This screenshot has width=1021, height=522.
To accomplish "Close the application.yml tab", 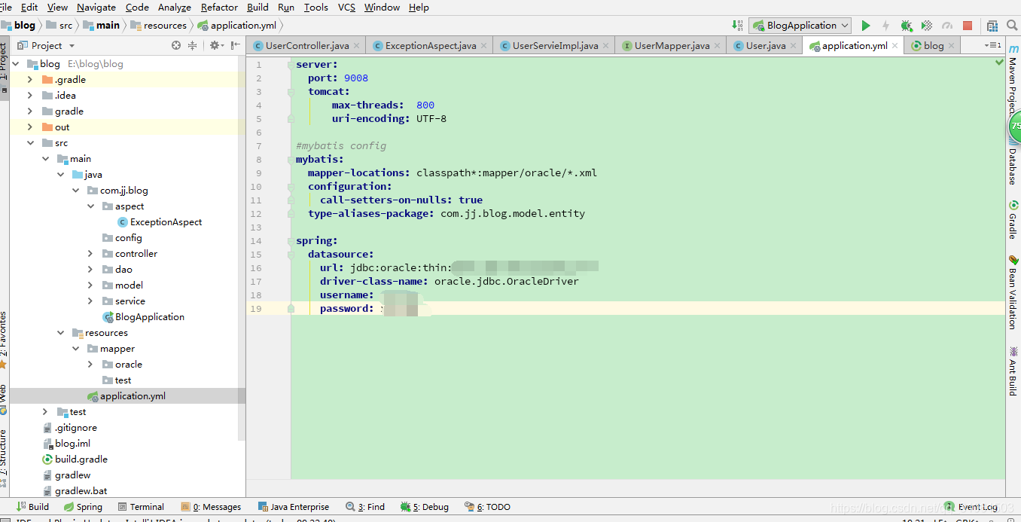I will (x=895, y=45).
